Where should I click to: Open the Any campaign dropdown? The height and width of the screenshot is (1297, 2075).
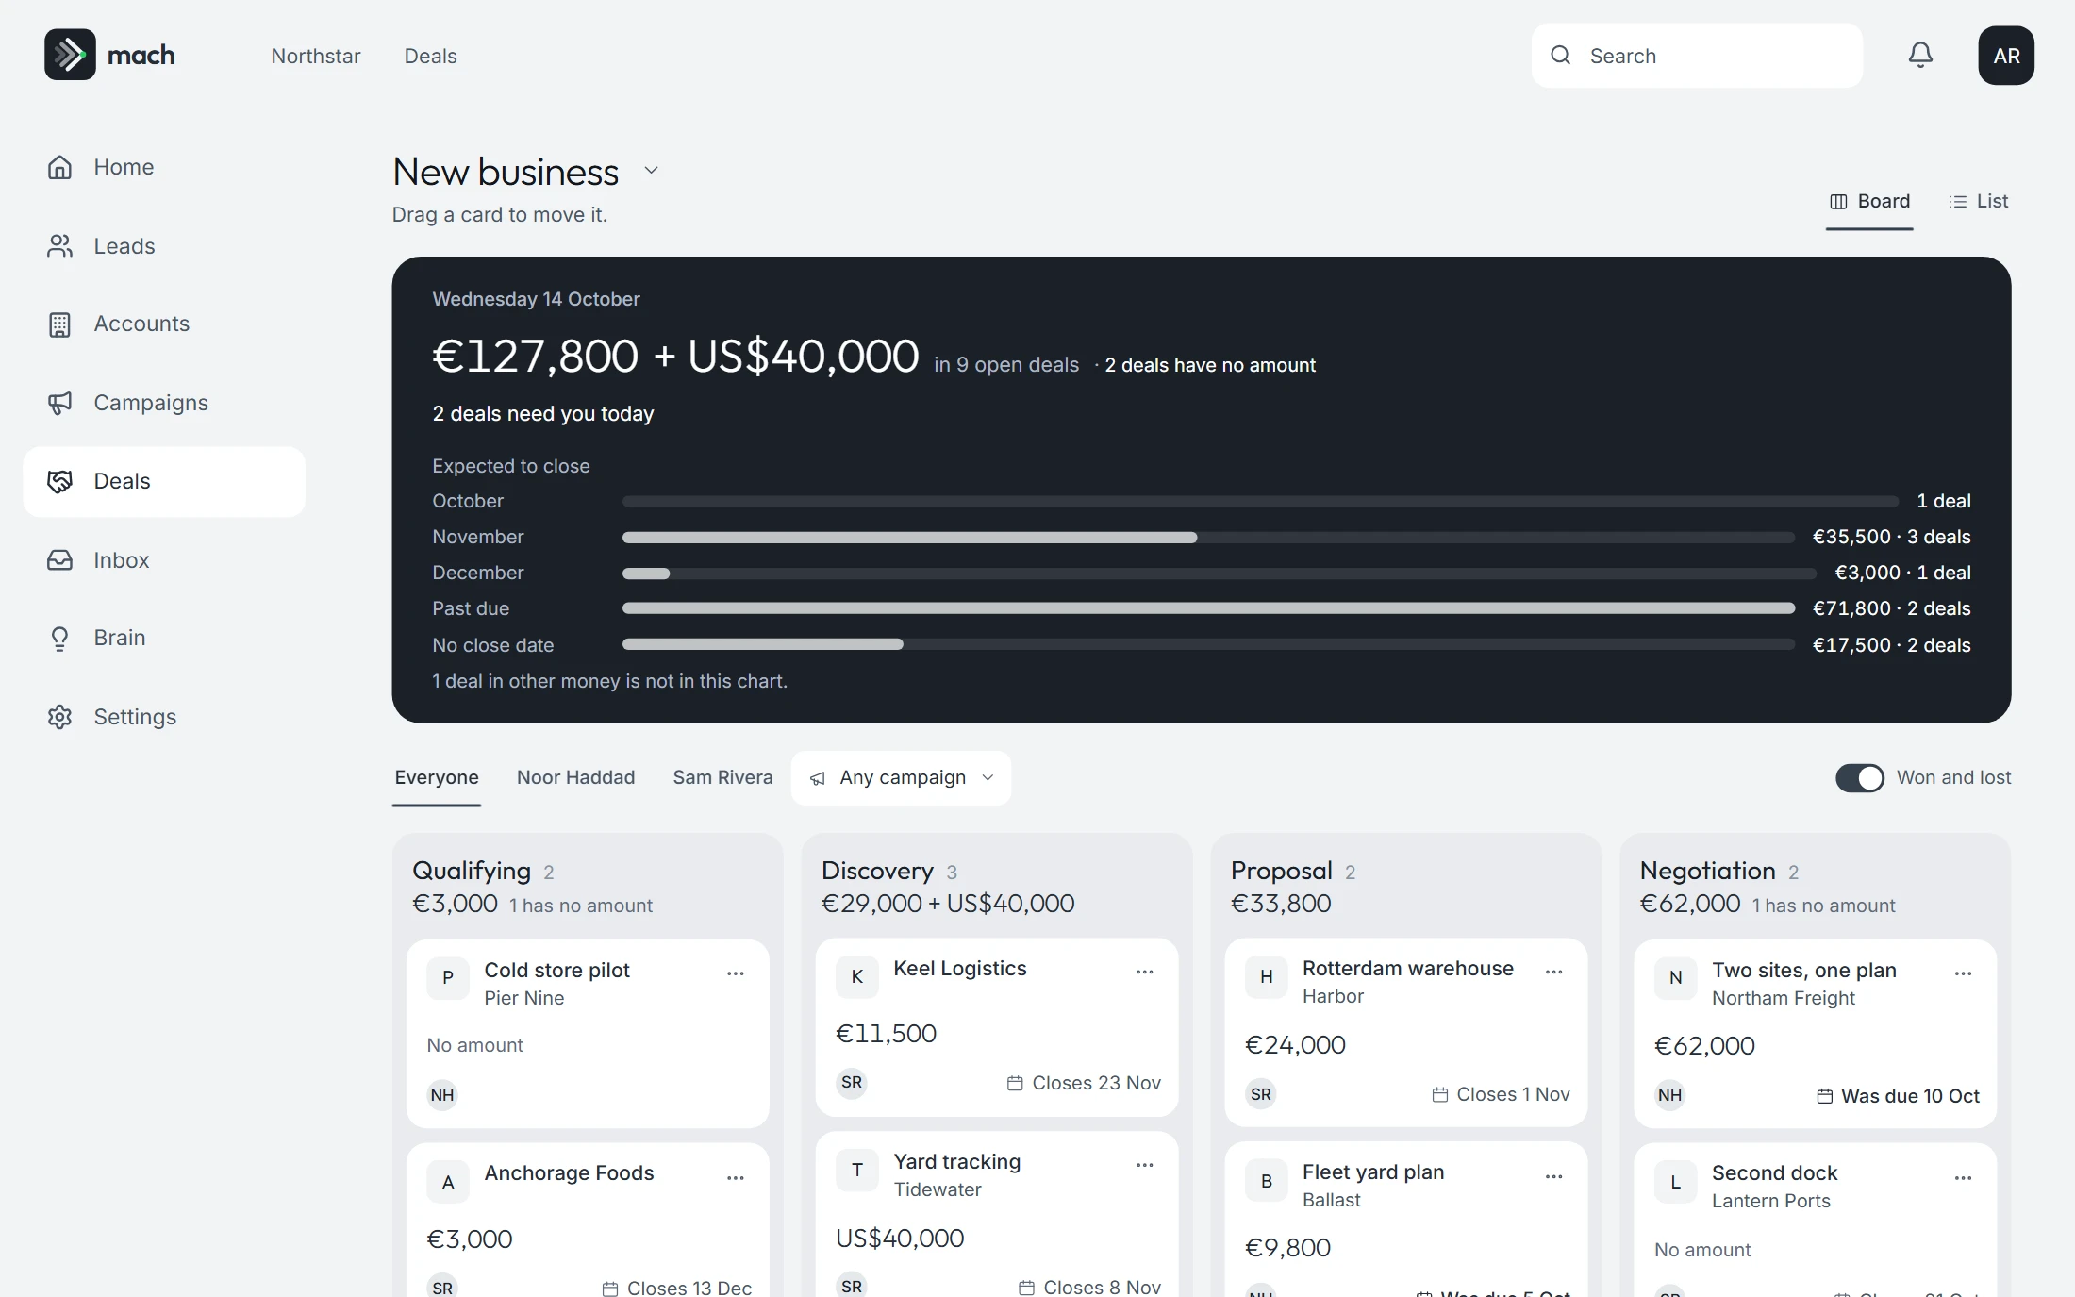point(901,778)
